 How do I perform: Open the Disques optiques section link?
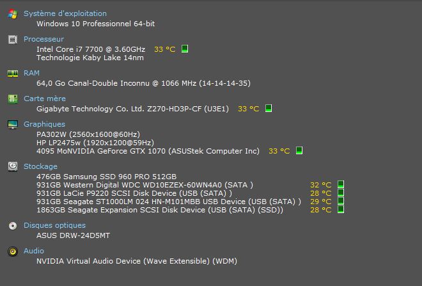point(54,225)
